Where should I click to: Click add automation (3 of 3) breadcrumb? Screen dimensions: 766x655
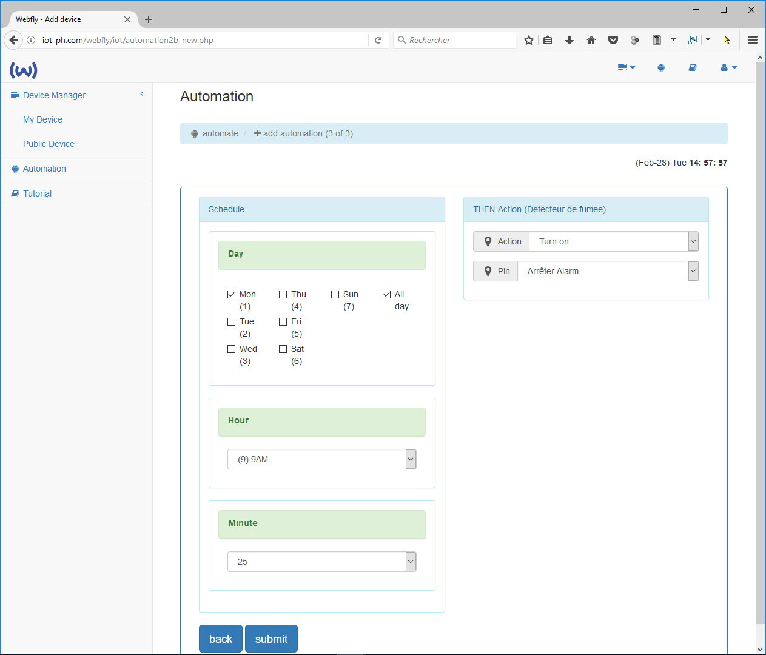(303, 133)
